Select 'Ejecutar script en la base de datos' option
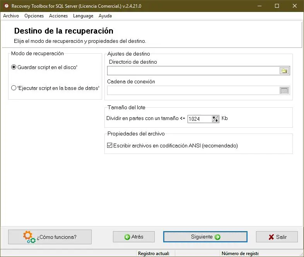This screenshot has width=304, height=257. (55, 88)
